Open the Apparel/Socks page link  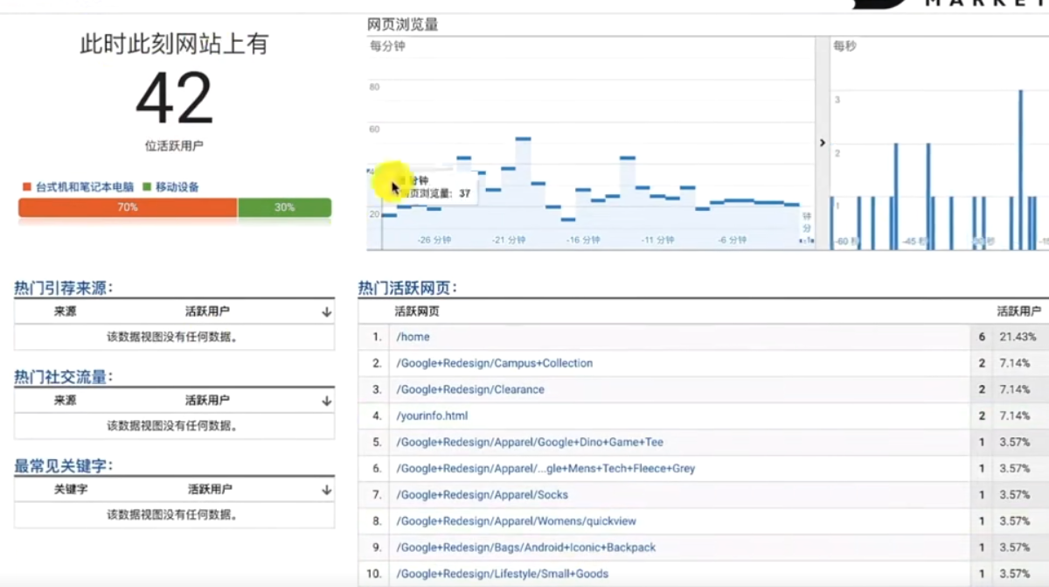pos(482,494)
